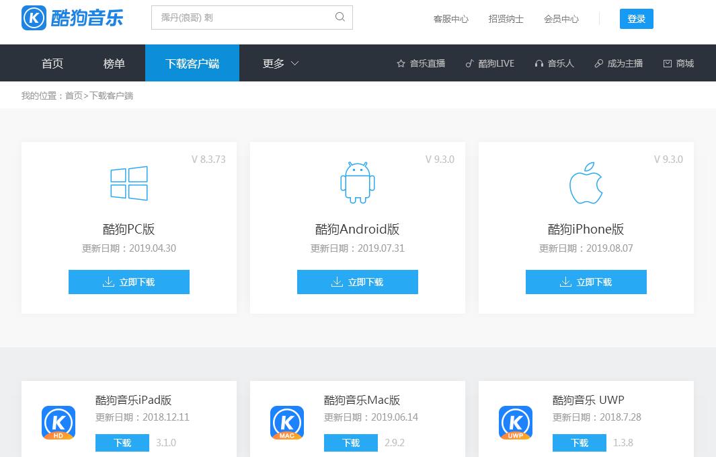Click the Kugou UWP app icon
This screenshot has height=457, width=716.
tap(516, 423)
